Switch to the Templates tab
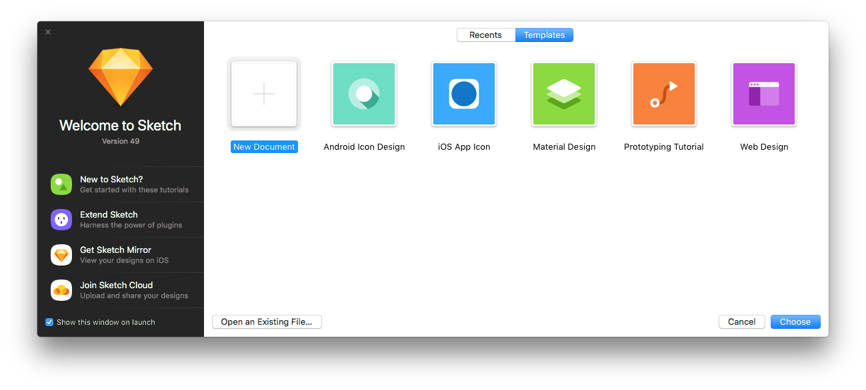The width and height of the screenshot is (866, 390). click(544, 35)
